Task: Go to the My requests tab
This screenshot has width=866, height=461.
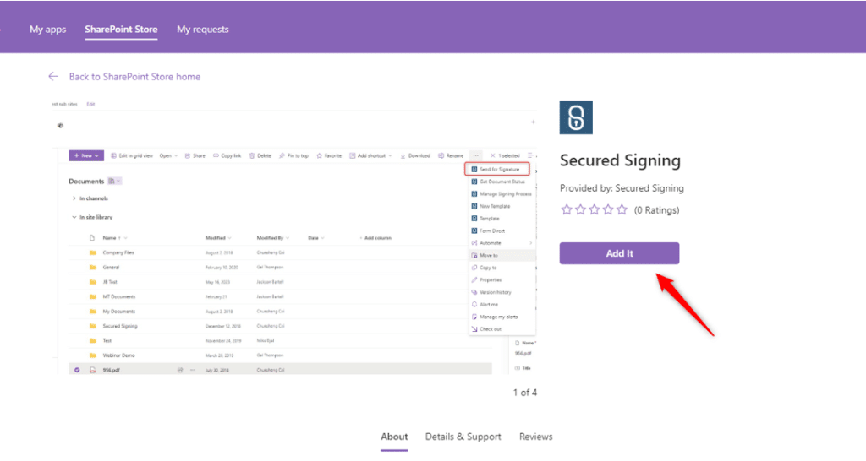Action: pos(203,30)
